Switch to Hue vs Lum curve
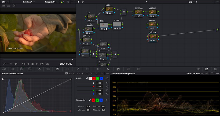The image size is (220, 116). point(79,74)
